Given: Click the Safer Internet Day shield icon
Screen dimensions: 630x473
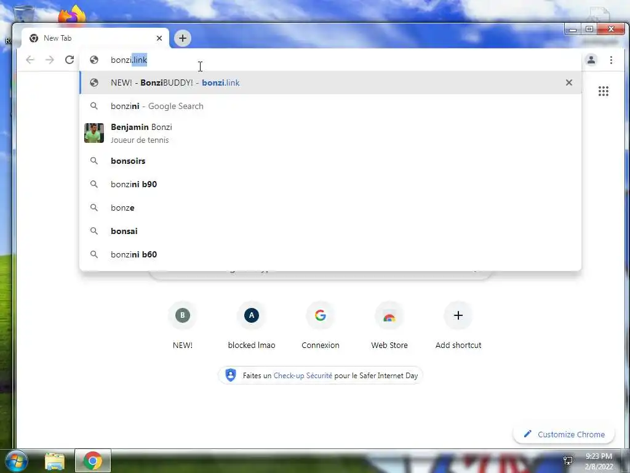Looking at the screenshot, I should coord(231,375).
